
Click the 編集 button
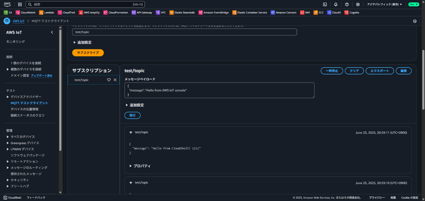coord(404,71)
